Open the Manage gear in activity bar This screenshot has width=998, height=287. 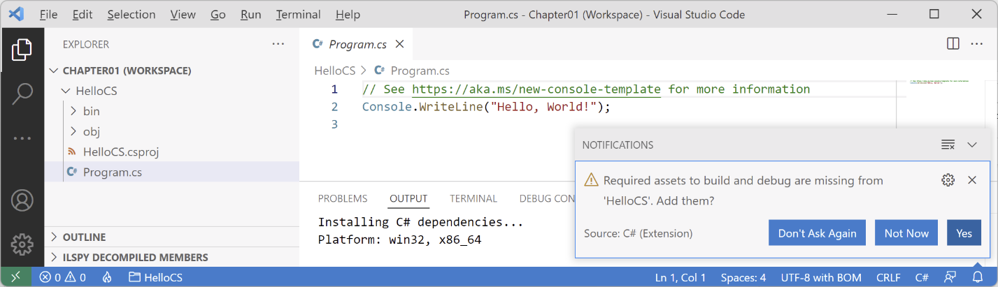(x=22, y=244)
